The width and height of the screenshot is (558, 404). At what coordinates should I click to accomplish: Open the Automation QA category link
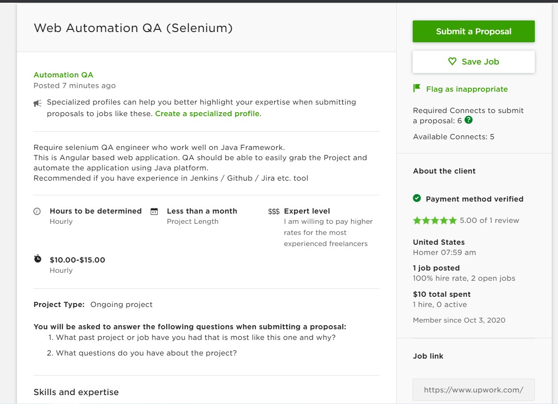63,75
